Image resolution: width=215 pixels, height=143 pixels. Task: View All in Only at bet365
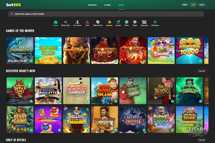(202, 140)
